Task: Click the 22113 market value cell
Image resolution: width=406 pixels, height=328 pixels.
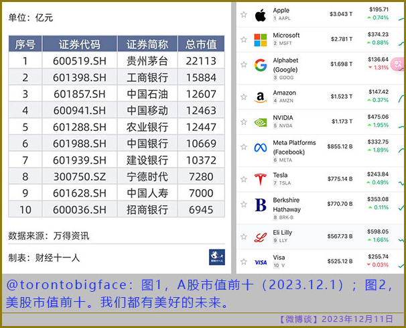Action: click(201, 61)
